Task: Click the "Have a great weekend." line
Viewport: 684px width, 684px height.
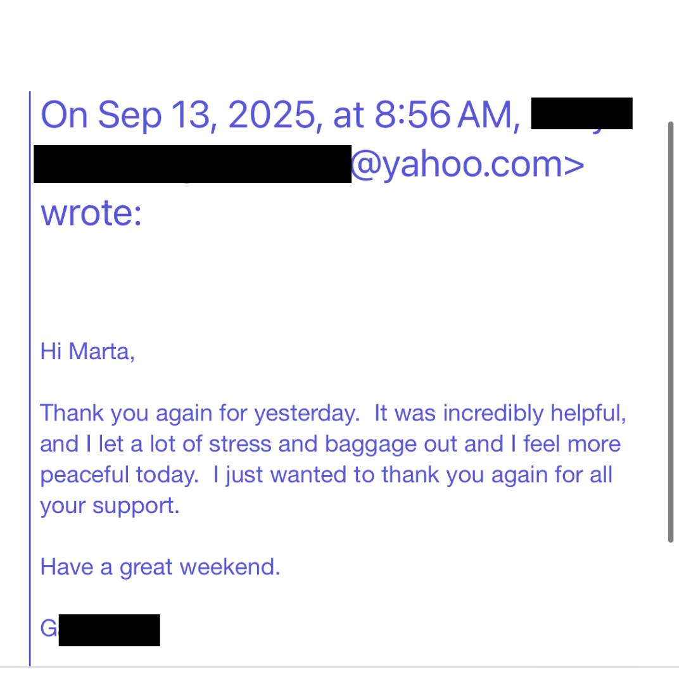Action: point(160,567)
